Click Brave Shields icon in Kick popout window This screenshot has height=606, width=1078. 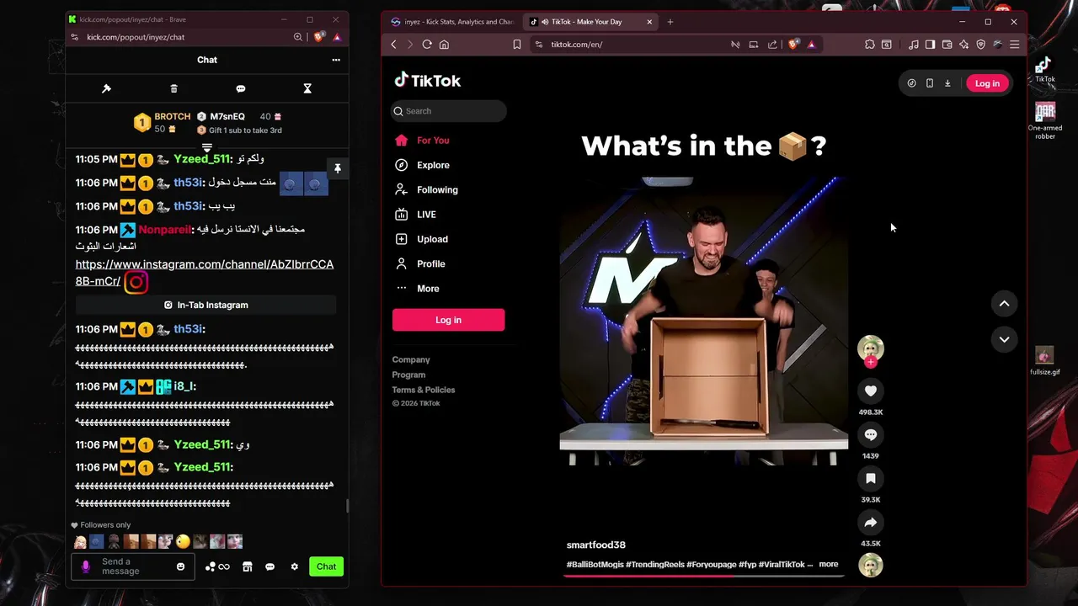319,37
